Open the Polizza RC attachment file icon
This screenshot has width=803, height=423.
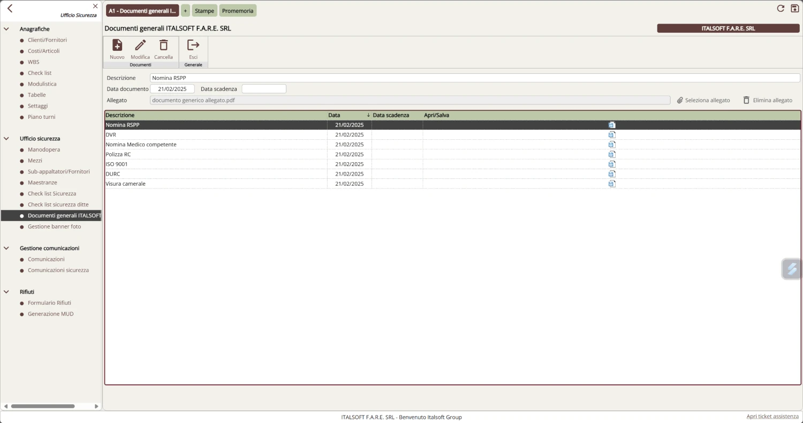[612, 154]
